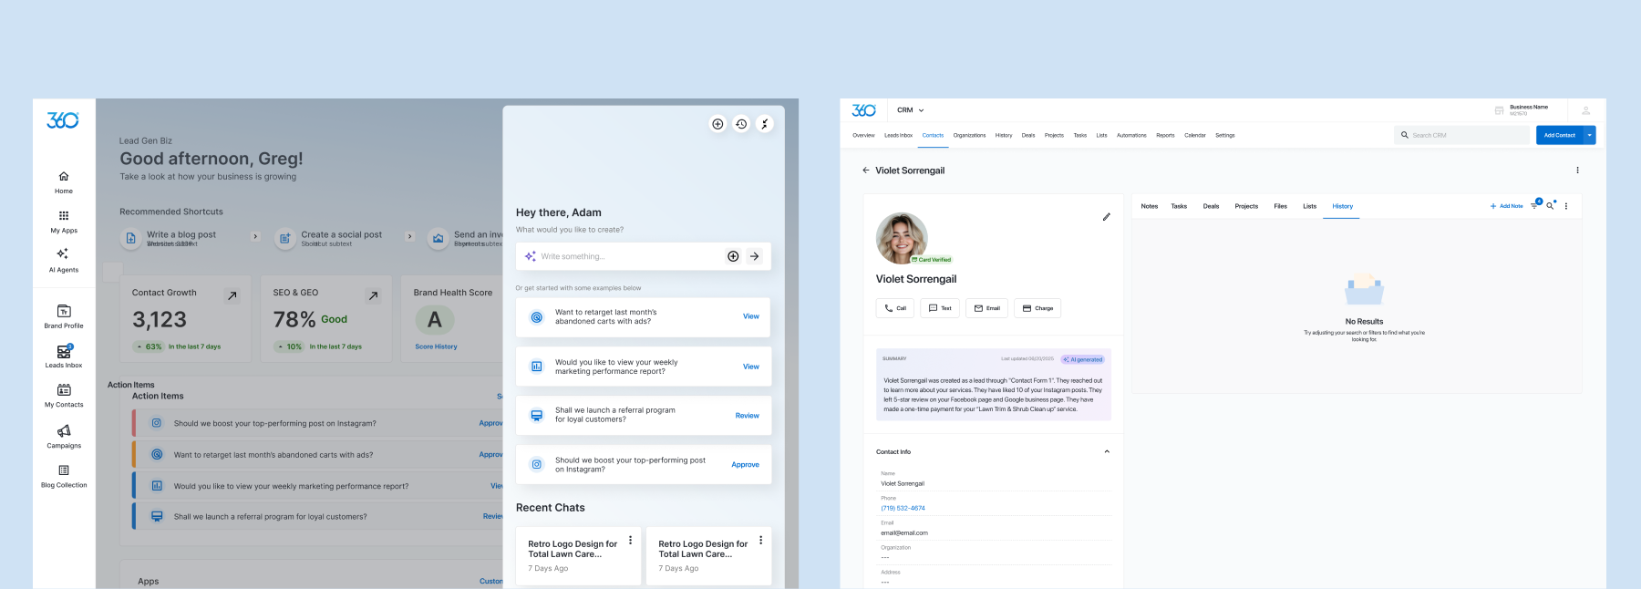Approve boosting the top-performing Instagram post

coord(745,465)
